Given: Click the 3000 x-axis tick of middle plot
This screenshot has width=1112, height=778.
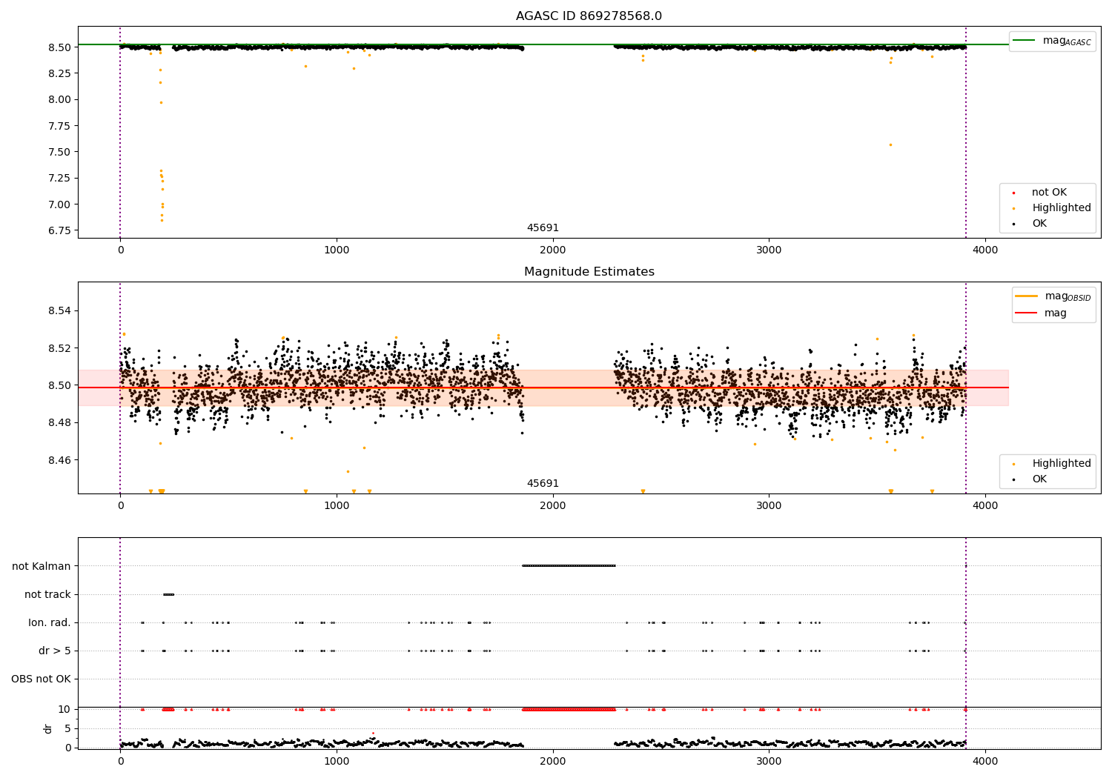Looking at the screenshot, I should coord(769,506).
